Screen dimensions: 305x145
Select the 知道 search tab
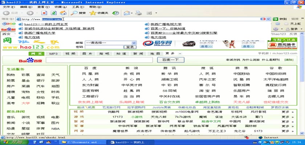pyautogui.click(x=121, y=54)
